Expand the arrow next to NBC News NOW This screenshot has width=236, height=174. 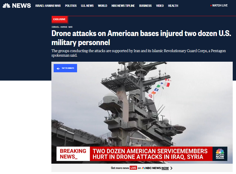pyautogui.click(x=171, y=168)
